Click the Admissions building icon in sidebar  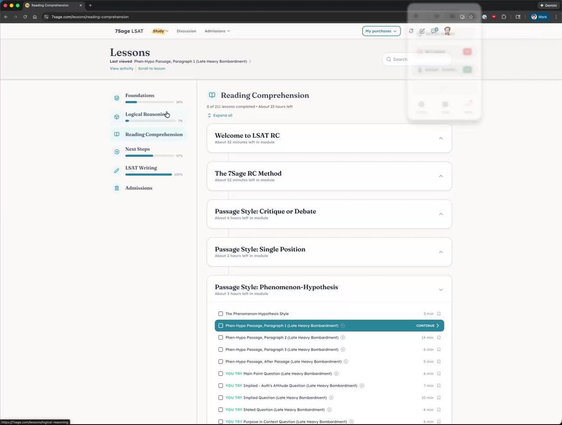pos(117,188)
